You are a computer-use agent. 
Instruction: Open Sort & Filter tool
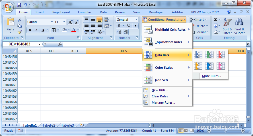pos(227,26)
